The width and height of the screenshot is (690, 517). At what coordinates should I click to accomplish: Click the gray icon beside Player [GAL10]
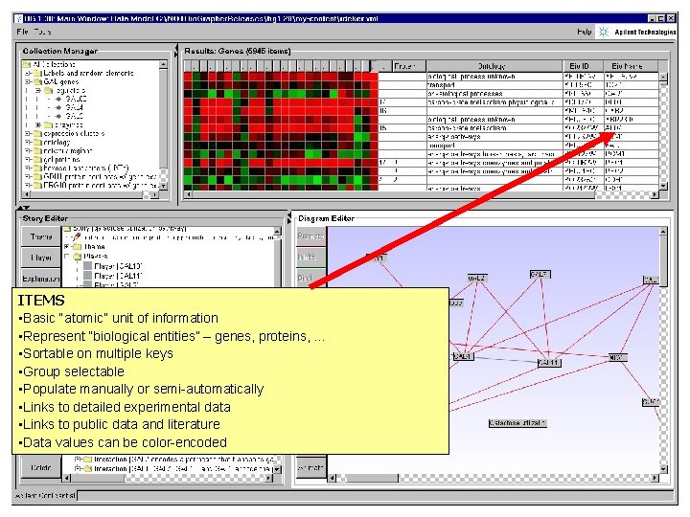pos(87,266)
